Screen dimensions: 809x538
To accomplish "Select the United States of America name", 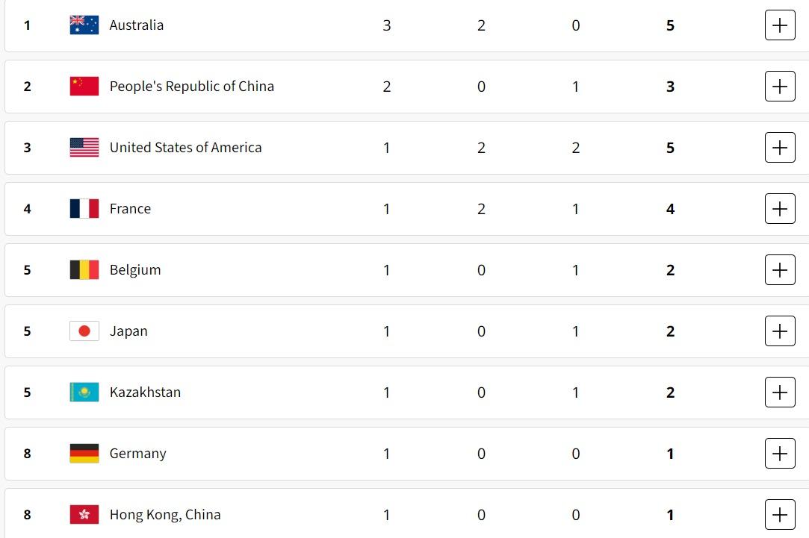I will (185, 148).
